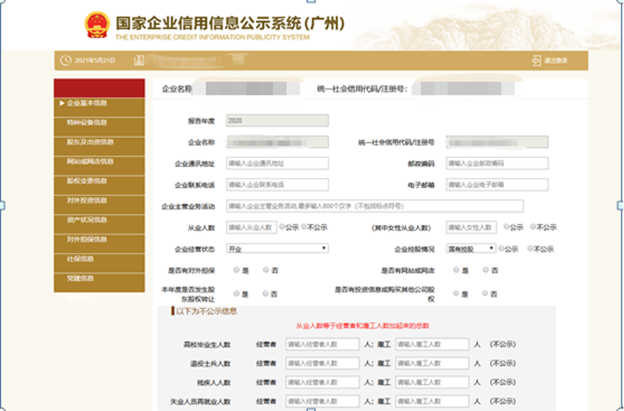Click the user profile icon in top bar
Viewport: 624px width, 411px height.
coord(139,61)
